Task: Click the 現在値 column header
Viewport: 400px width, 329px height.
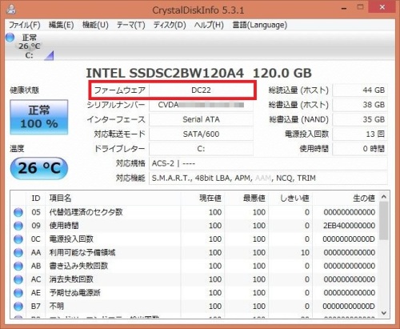Action: click(x=203, y=199)
